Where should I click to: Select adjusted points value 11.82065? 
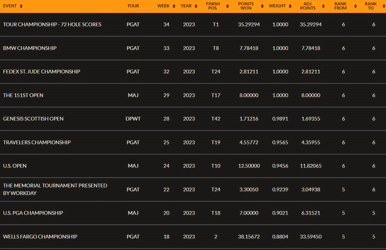(311, 166)
